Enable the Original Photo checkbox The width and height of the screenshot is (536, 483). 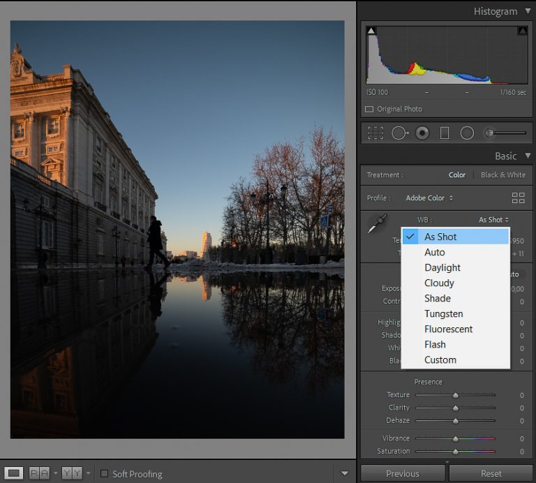click(x=369, y=109)
